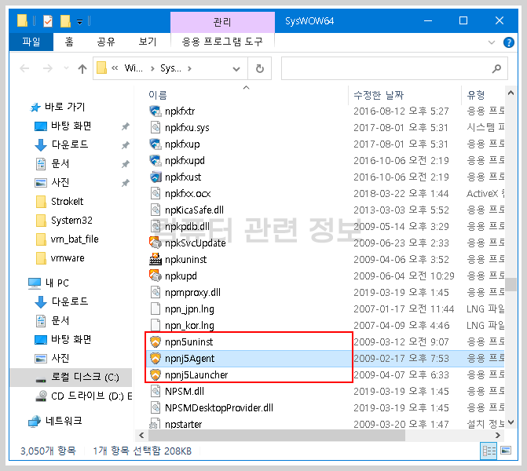
Task: Click the npkfxu.sys file icon
Action: (x=155, y=127)
